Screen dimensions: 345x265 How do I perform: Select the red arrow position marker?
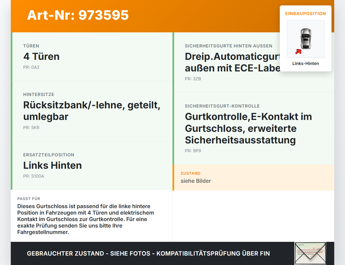coord(298,52)
